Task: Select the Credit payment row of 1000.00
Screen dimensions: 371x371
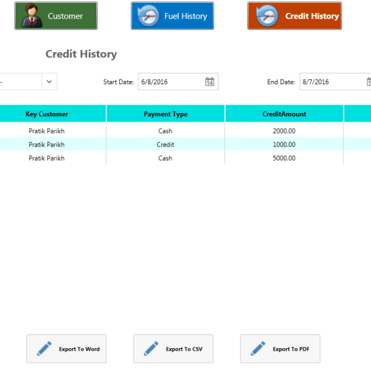Action: (165, 145)
